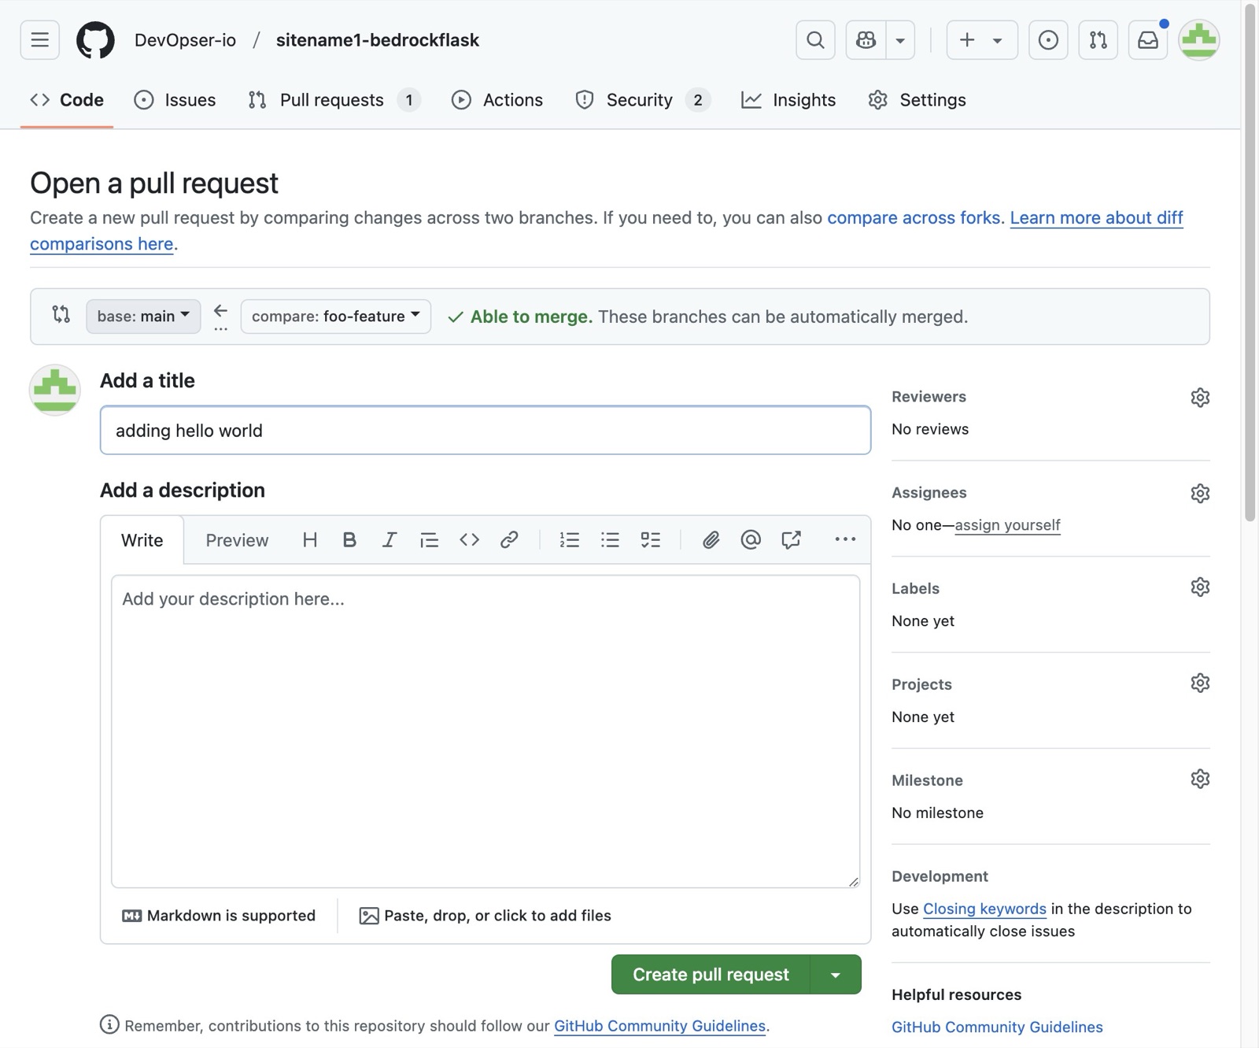The image size is (1259, 1048).
Task: Expand the Copilot dropdown arrow
Action: (900, 40)
